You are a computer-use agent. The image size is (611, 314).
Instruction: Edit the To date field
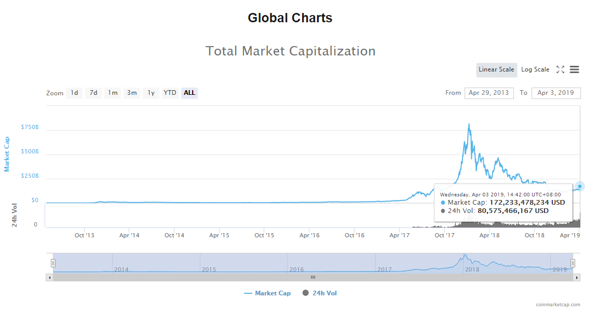[555, 93]
